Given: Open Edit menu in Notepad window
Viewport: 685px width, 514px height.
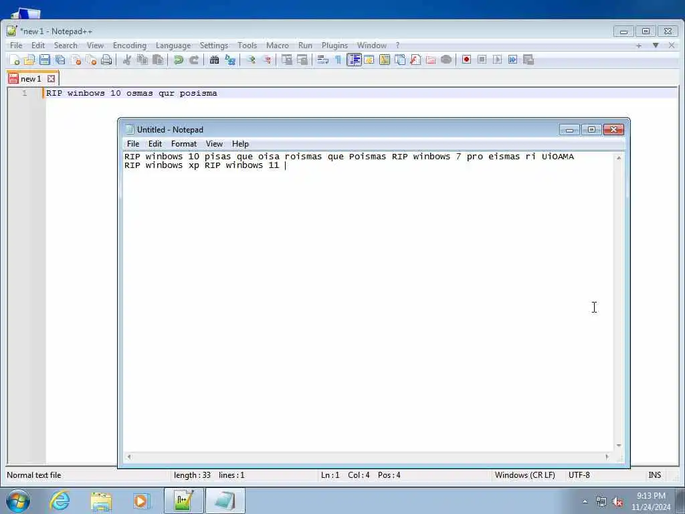Looking at the screenshot, I should tap(155, 144).
